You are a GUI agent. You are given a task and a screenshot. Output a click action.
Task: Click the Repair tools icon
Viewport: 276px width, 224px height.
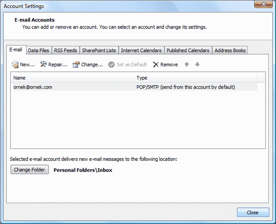pyautogui.click(x=43, y=64)
